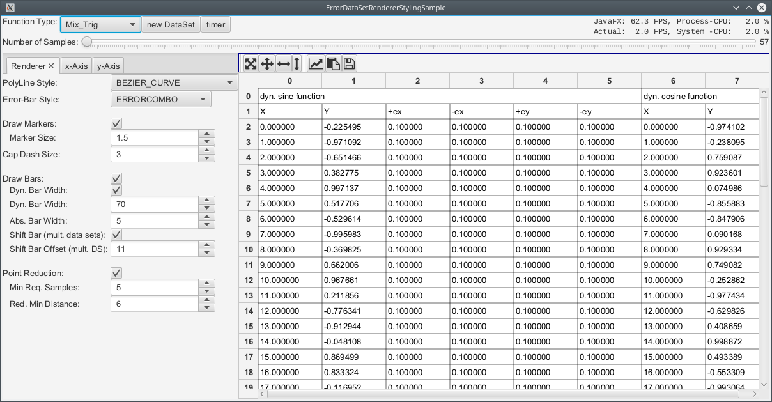Click the new DataSet button

[x=171, y=24]
